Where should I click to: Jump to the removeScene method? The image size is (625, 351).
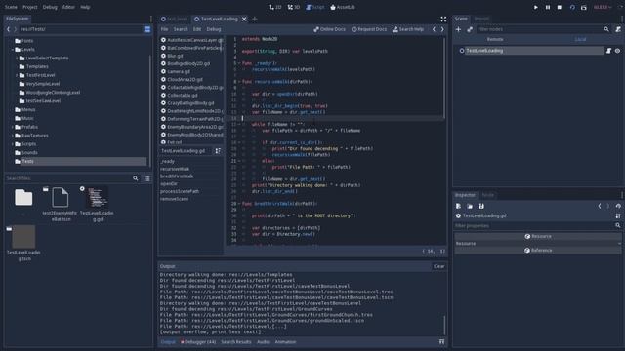pos(174,199)
